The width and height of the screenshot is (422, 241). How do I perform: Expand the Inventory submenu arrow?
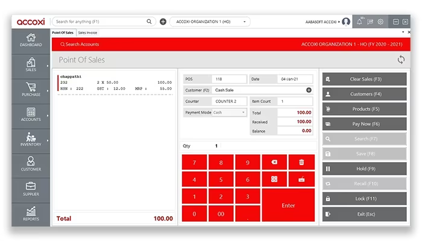point(48,140)
